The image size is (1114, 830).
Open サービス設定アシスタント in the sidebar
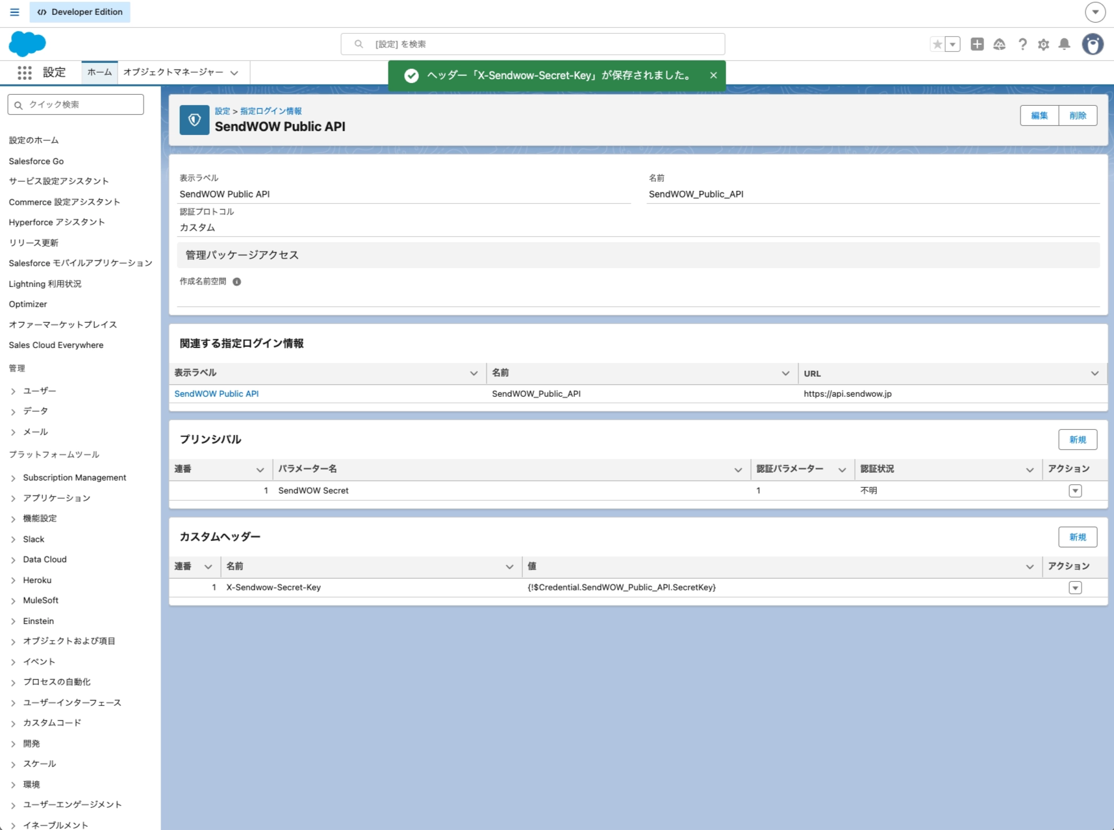59,181
